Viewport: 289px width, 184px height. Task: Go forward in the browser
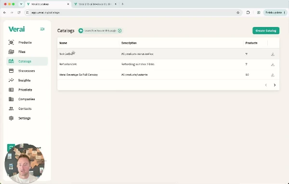point(12,13)
